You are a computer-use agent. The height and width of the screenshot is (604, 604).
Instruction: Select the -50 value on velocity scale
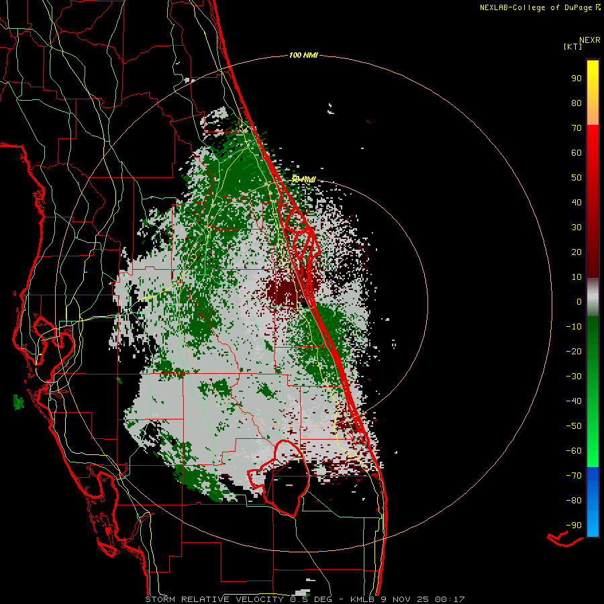point(574,425)
